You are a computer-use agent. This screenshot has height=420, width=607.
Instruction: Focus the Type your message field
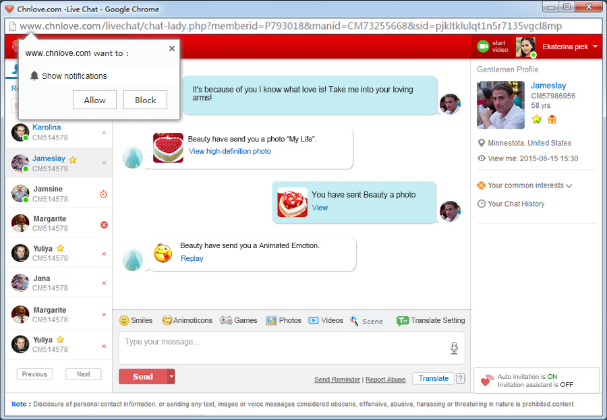(x=291, y=348)
